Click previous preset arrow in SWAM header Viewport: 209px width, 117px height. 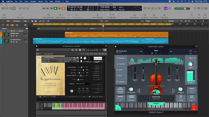(141, 51)
